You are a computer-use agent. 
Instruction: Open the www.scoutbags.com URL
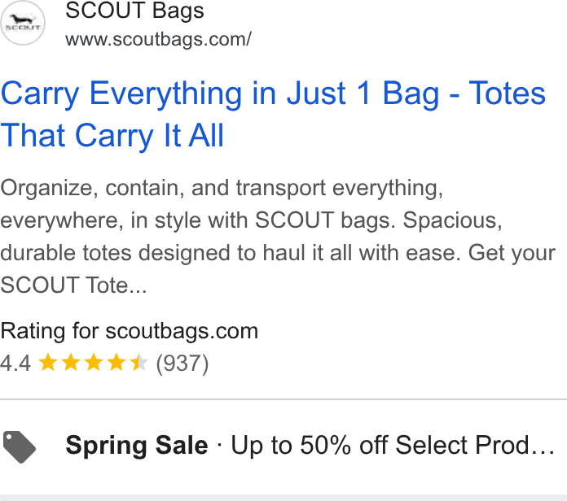[x=158, y=39]
